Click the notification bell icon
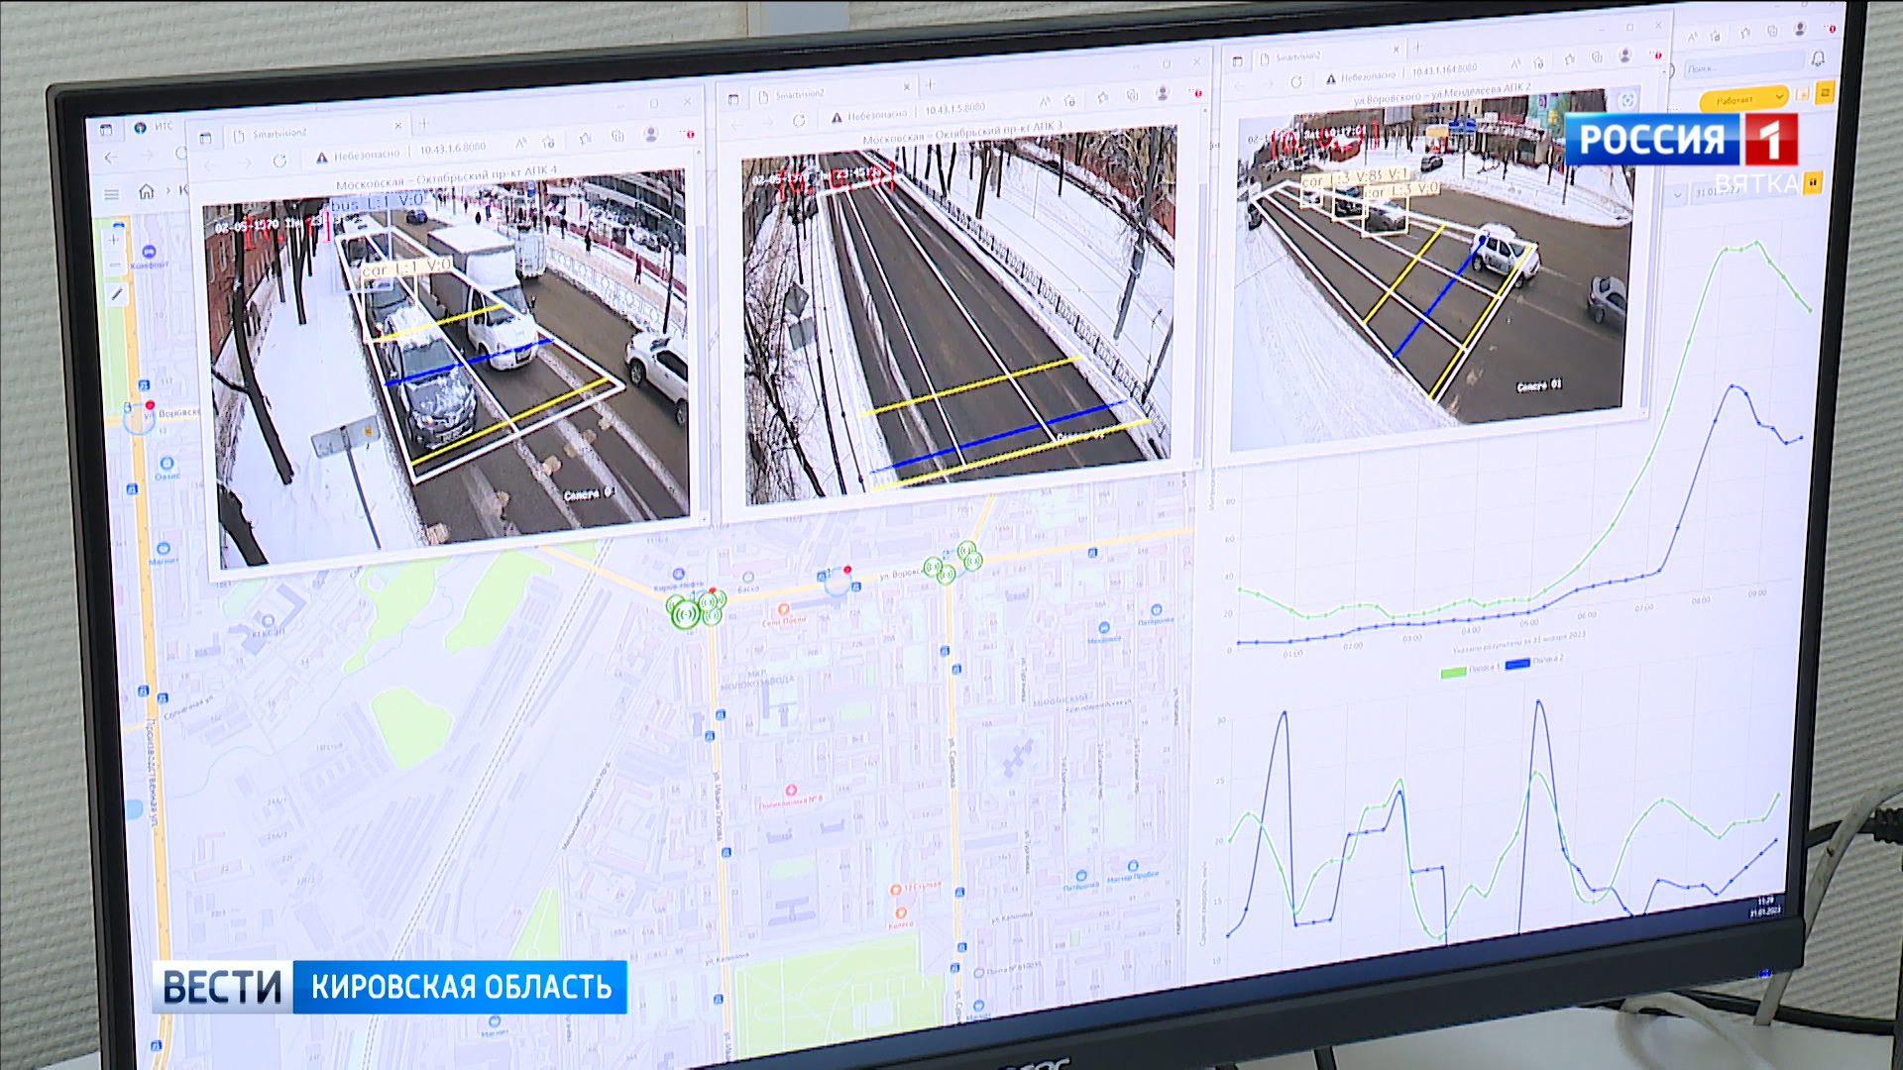This screenshot has height=1070, width=1903. tap(1818, 59)
